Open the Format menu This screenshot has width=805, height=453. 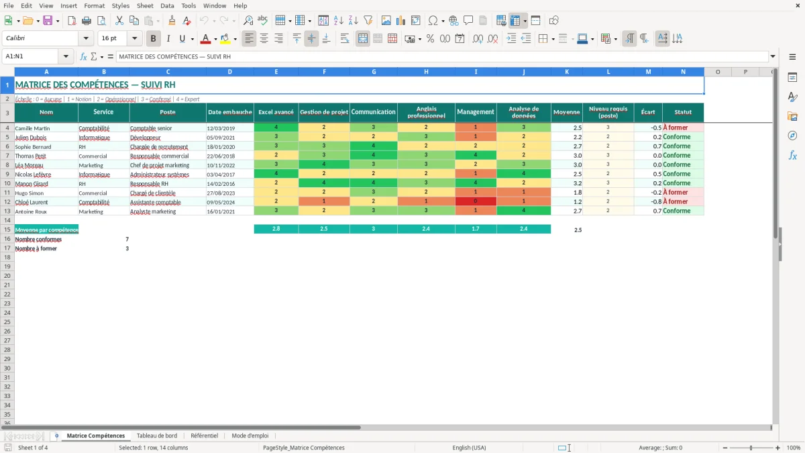(94, 5)
